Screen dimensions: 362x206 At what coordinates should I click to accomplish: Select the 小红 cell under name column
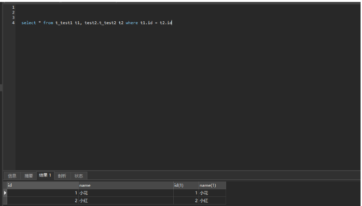coord(126,201)
